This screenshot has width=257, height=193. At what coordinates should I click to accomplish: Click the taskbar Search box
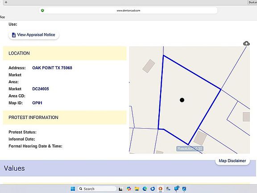[x=97, y=189]
